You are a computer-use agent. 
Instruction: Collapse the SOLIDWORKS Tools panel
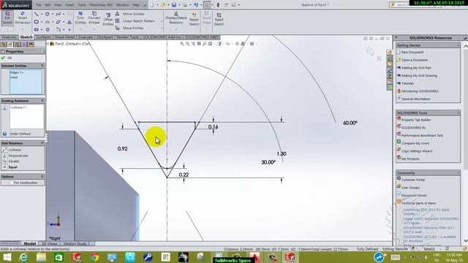458,113
